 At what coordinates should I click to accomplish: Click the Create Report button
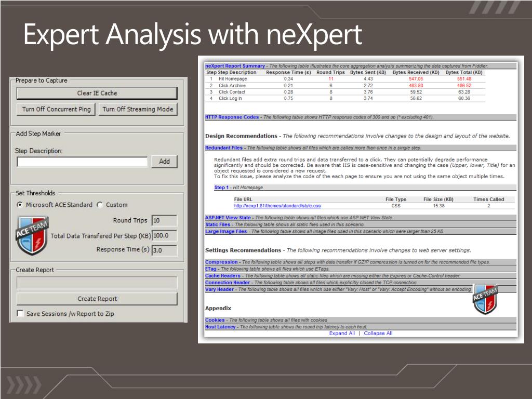click(97, 299)
